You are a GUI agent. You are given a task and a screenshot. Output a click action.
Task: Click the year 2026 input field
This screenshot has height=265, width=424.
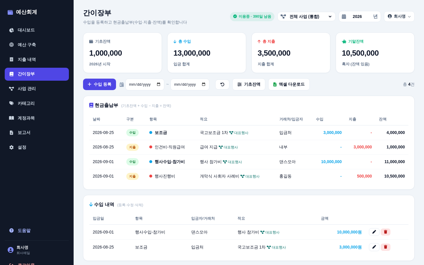(360, 16)
